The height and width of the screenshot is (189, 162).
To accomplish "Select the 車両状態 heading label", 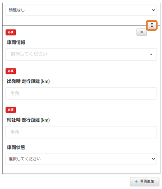I will (16, 147).
